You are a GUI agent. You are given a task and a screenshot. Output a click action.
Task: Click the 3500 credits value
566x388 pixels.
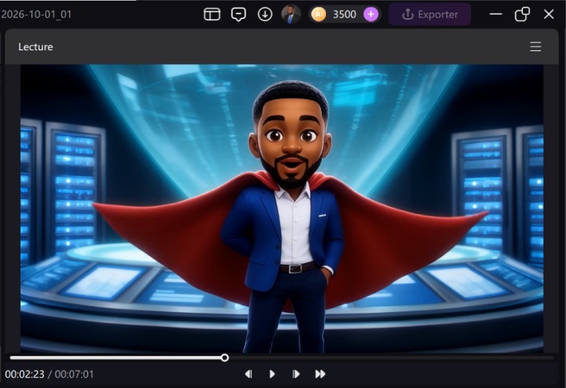344,15
